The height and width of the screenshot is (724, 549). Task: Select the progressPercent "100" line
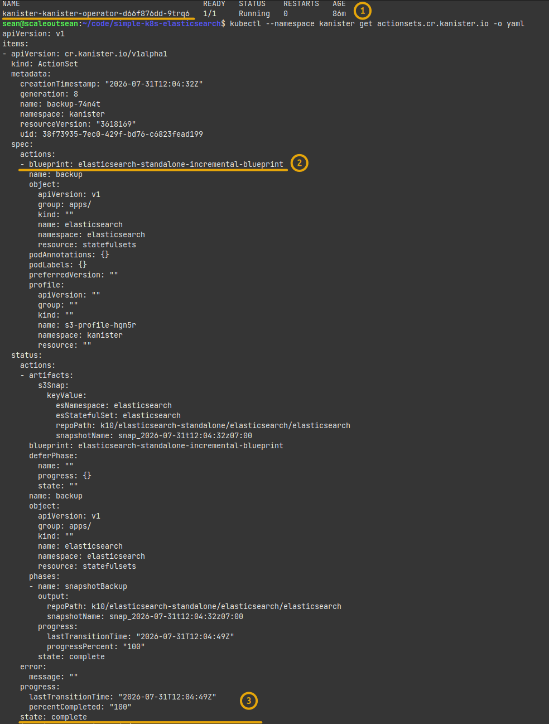click(96, 646)
